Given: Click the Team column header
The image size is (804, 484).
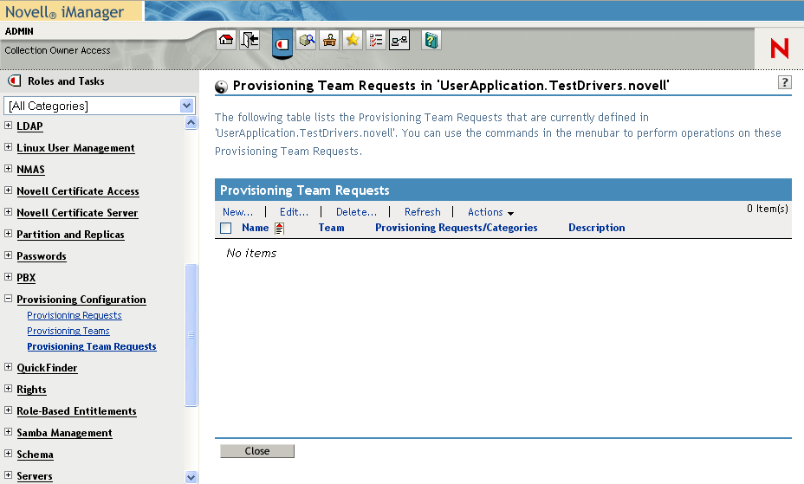Looking at the screenshot, I should tap(331, 228).
